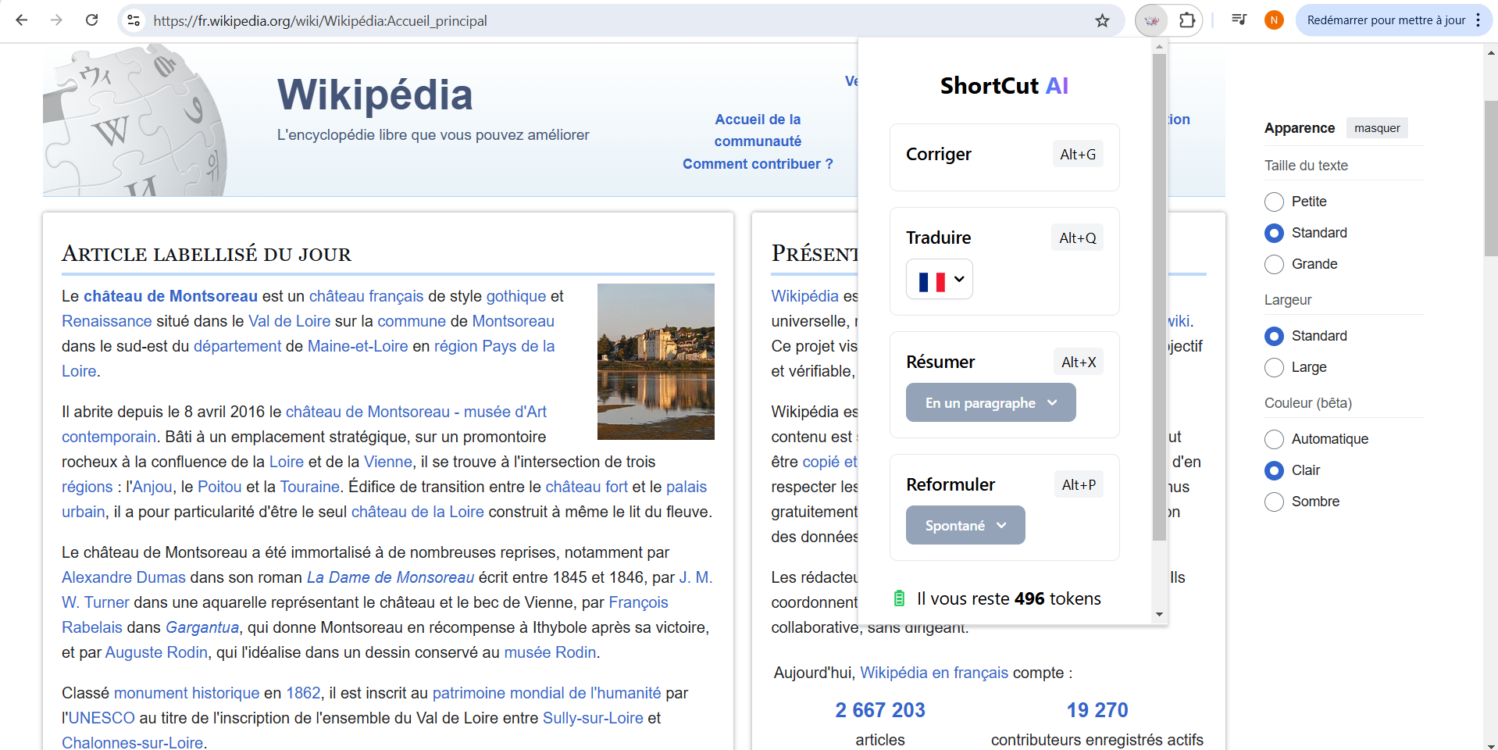Open the Gargantua link
Screen dimensions: 1498x750
click(x=202, y=627)
